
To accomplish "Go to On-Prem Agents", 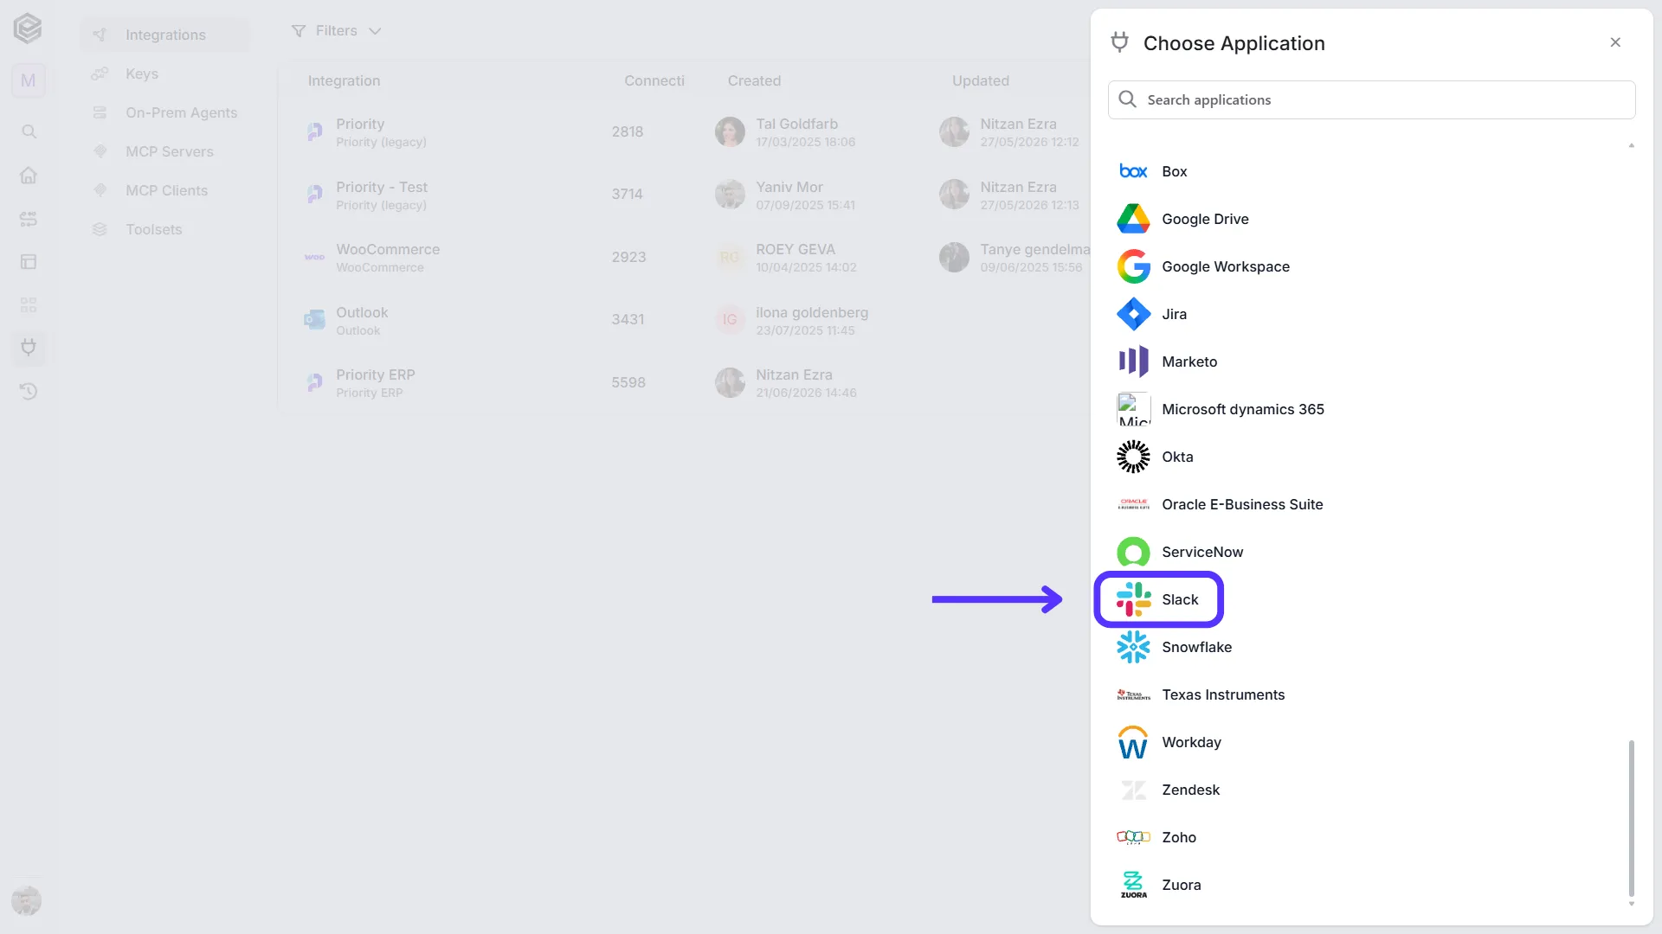I will click(x=164, y=112).
